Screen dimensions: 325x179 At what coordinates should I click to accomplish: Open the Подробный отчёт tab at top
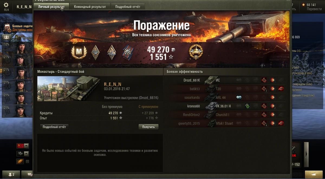(x=128, y=7)
